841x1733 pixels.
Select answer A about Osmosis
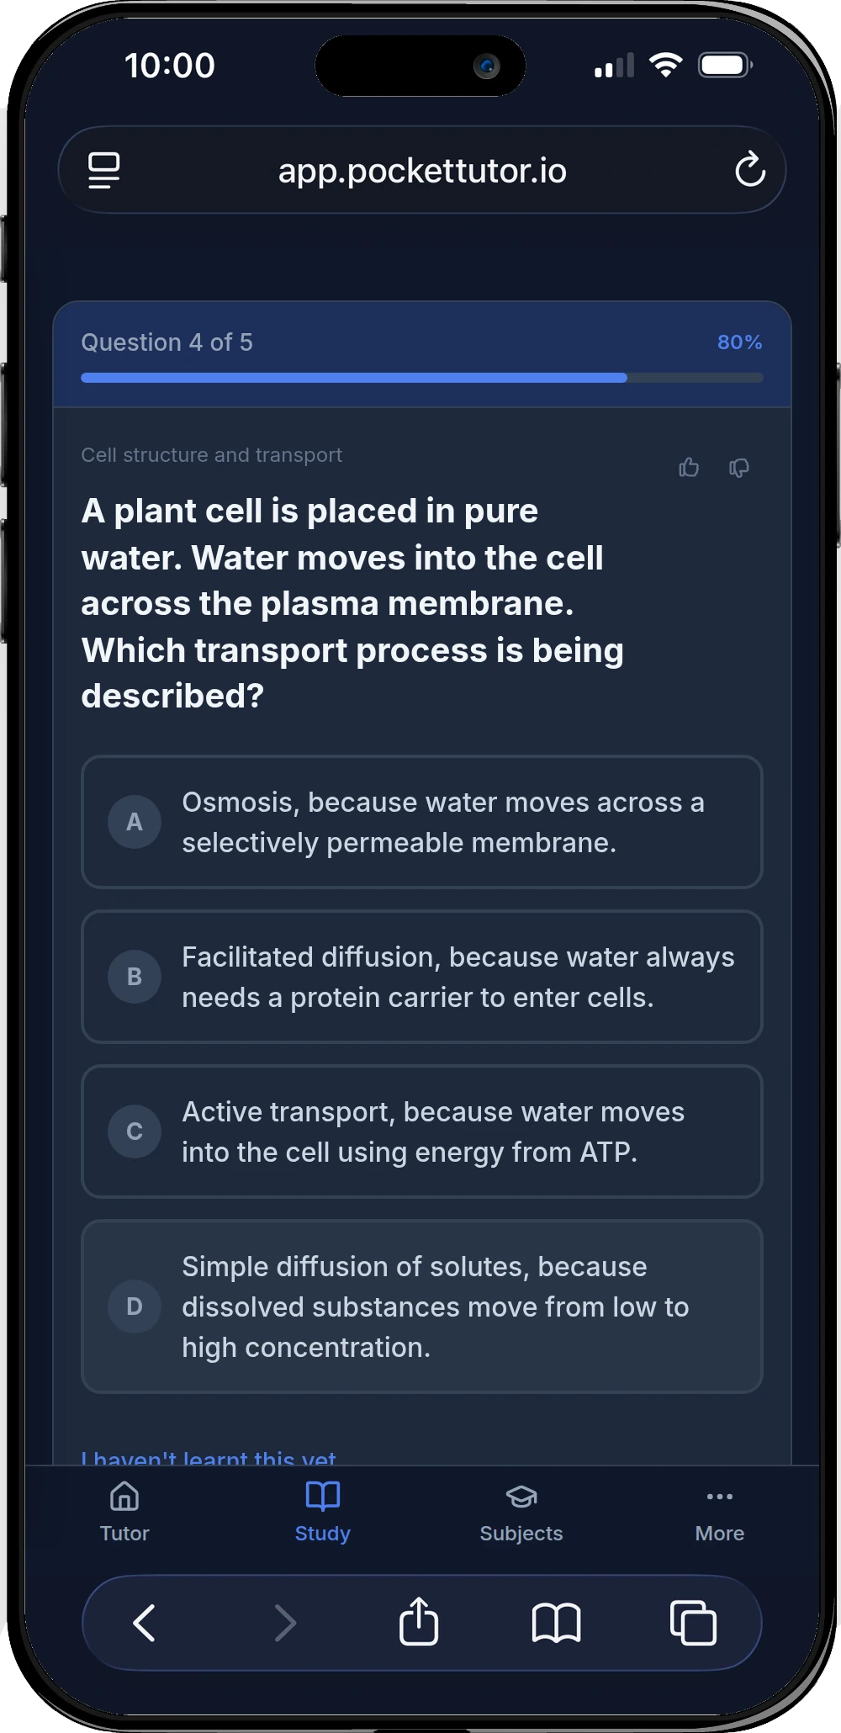pyautogui.click(x=422, y=822)
